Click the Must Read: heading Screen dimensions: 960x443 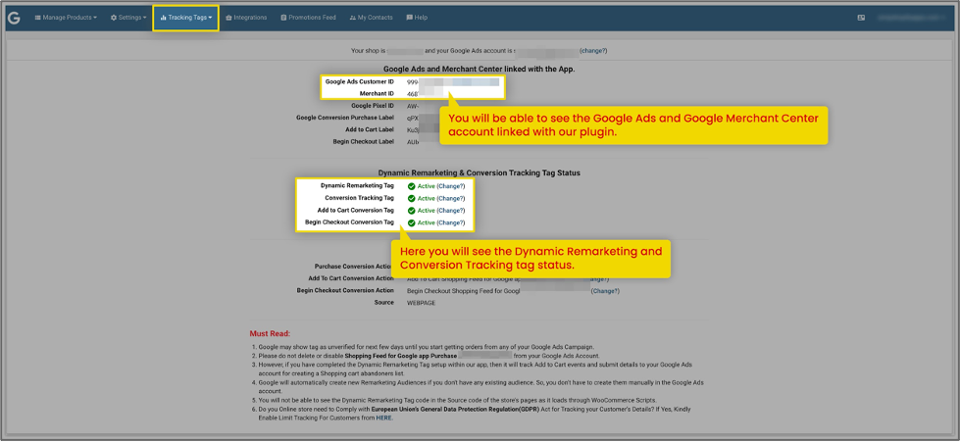270,334
